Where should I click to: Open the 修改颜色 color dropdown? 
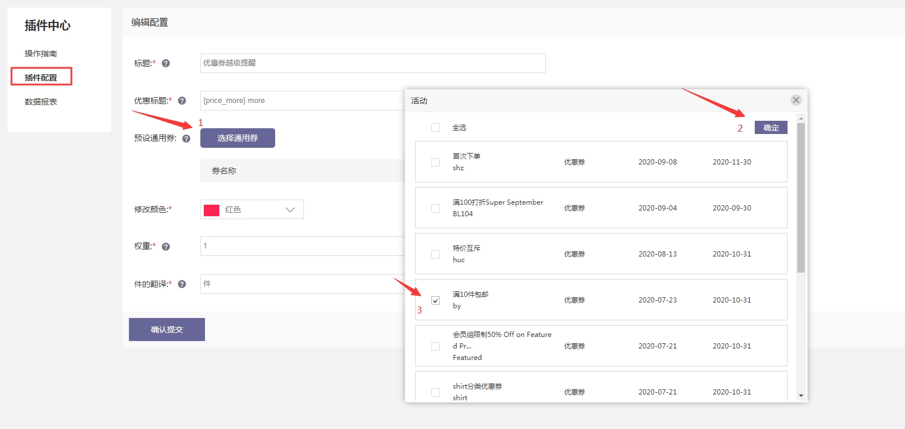pyautogui.click(x=252, y=210)
